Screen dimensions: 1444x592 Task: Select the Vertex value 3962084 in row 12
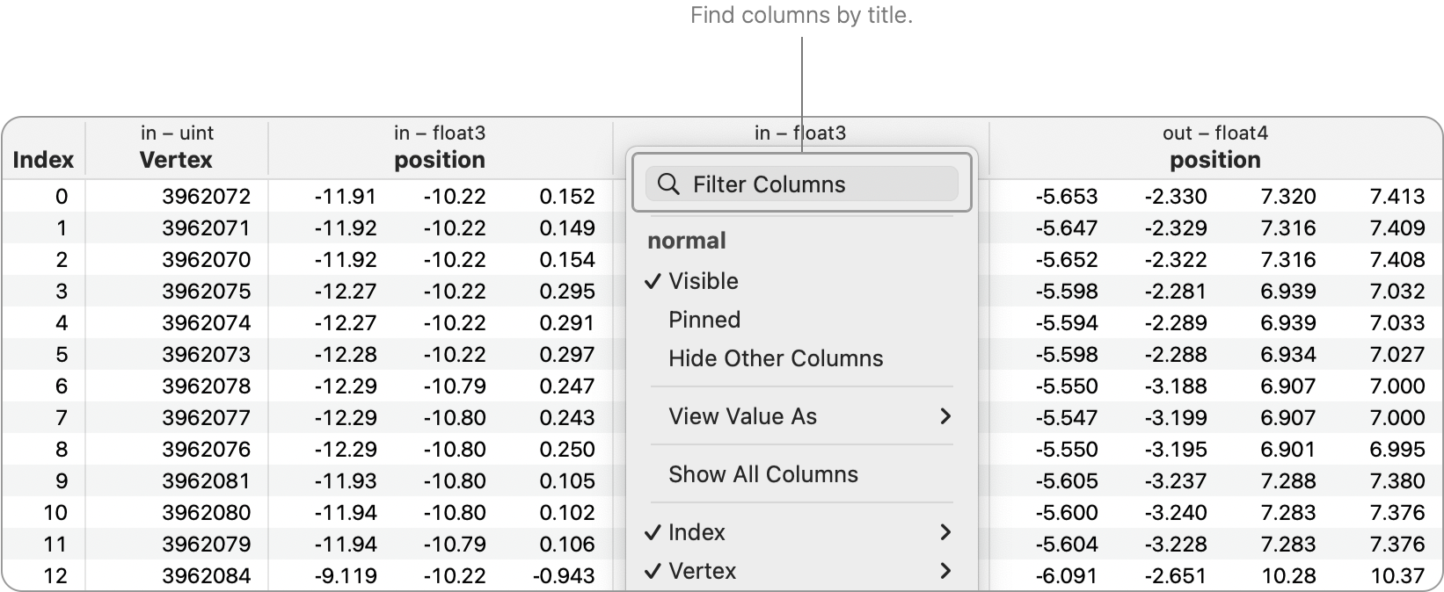click(x=207, y=575)
